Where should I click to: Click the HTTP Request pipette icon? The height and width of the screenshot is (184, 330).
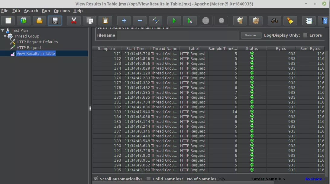[12, 48]
